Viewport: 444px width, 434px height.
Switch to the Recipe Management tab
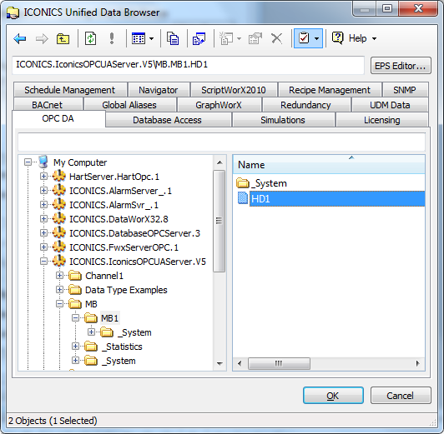pos(330,90)
